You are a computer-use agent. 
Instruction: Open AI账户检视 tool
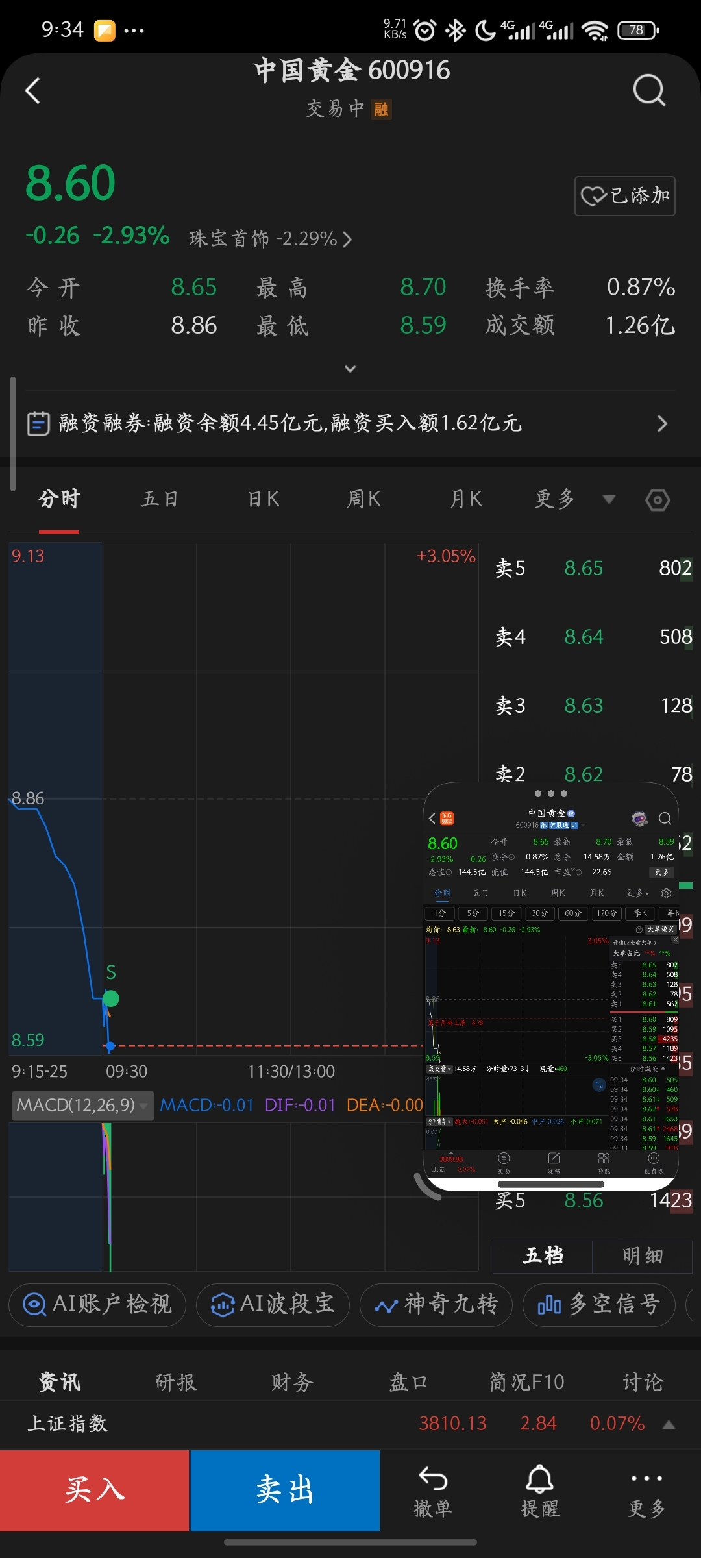click(x=97, y=1304)
